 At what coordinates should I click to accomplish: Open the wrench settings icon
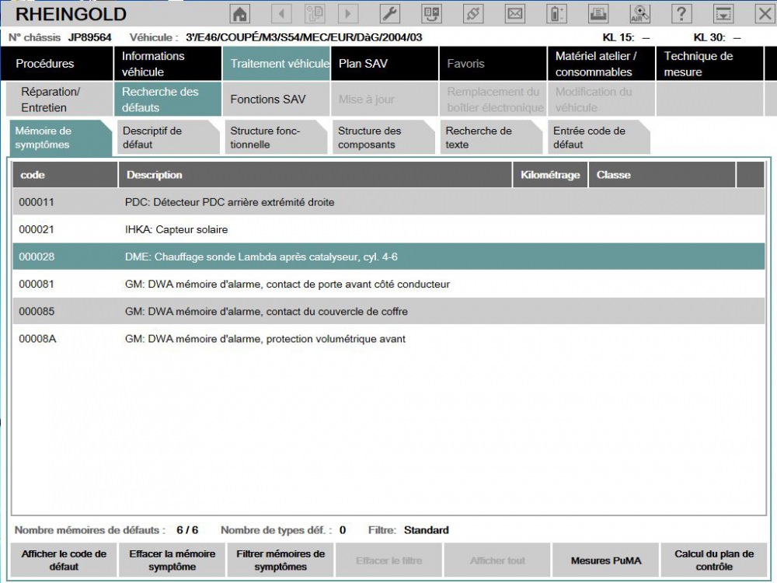click(390, 14)
